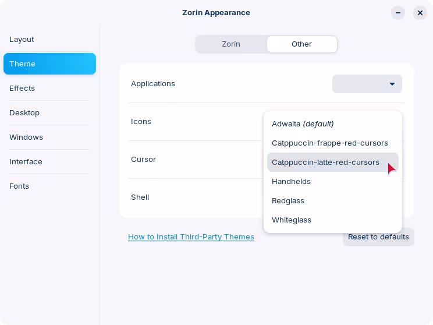
Task: Select Theme in the sidebar
Action: click(49, 64)
